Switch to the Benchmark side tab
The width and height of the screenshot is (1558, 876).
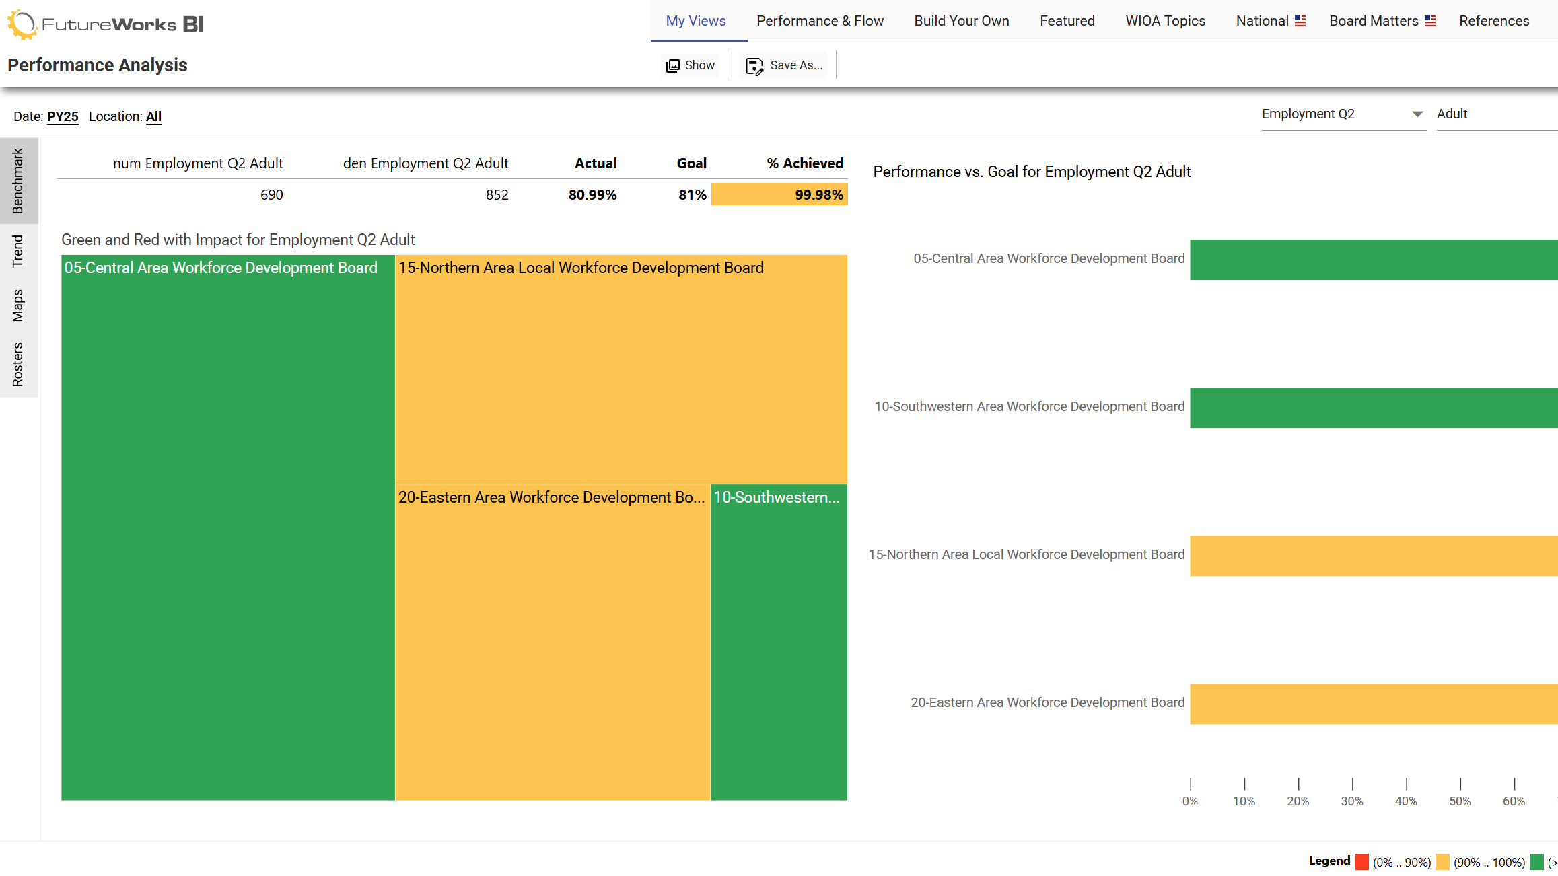18,181
